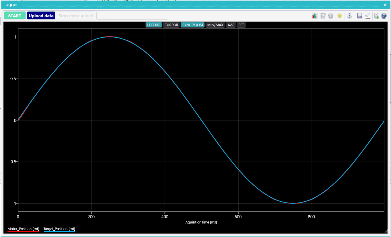
Task: Import data using the file arrow icon
Action: (368, 16)
